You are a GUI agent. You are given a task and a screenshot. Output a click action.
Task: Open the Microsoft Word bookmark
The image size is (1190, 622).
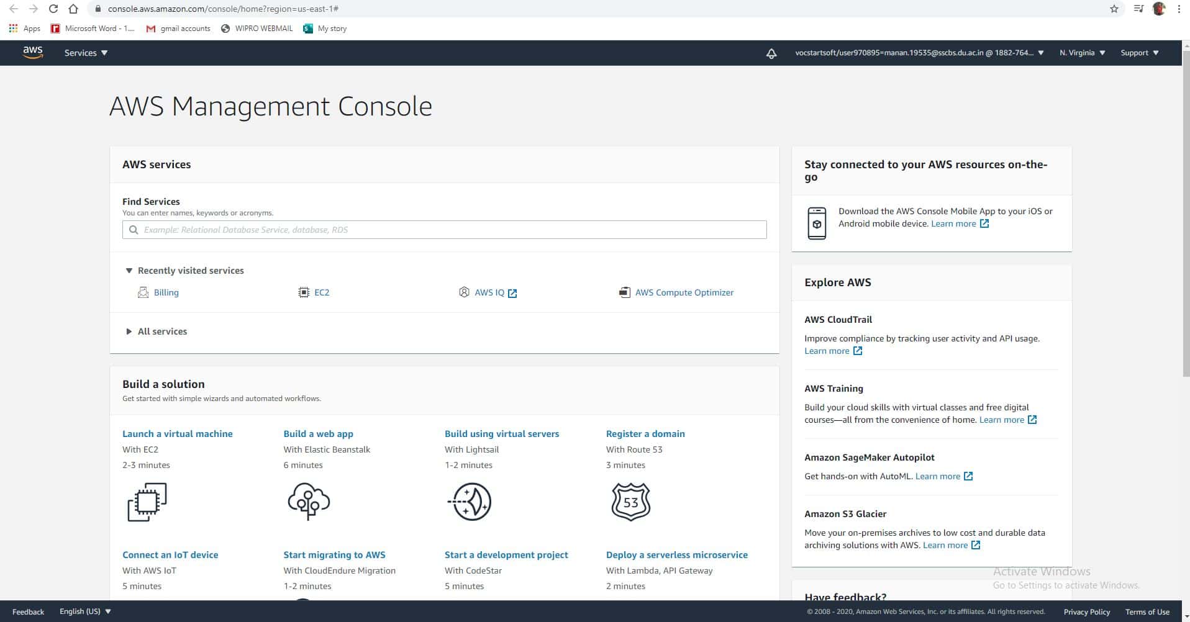pyautogui.click(x=93, y=29)
